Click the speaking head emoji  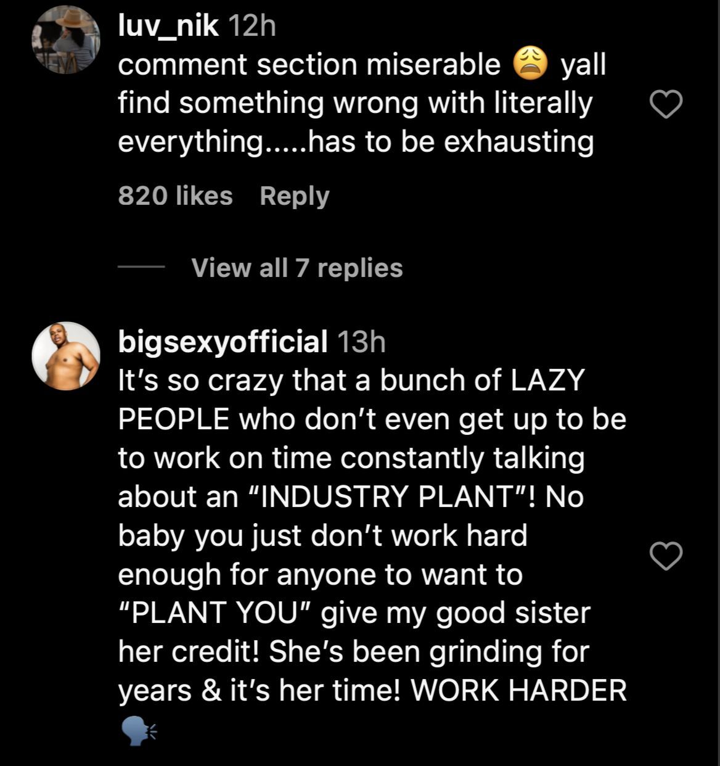pos(137,730)
